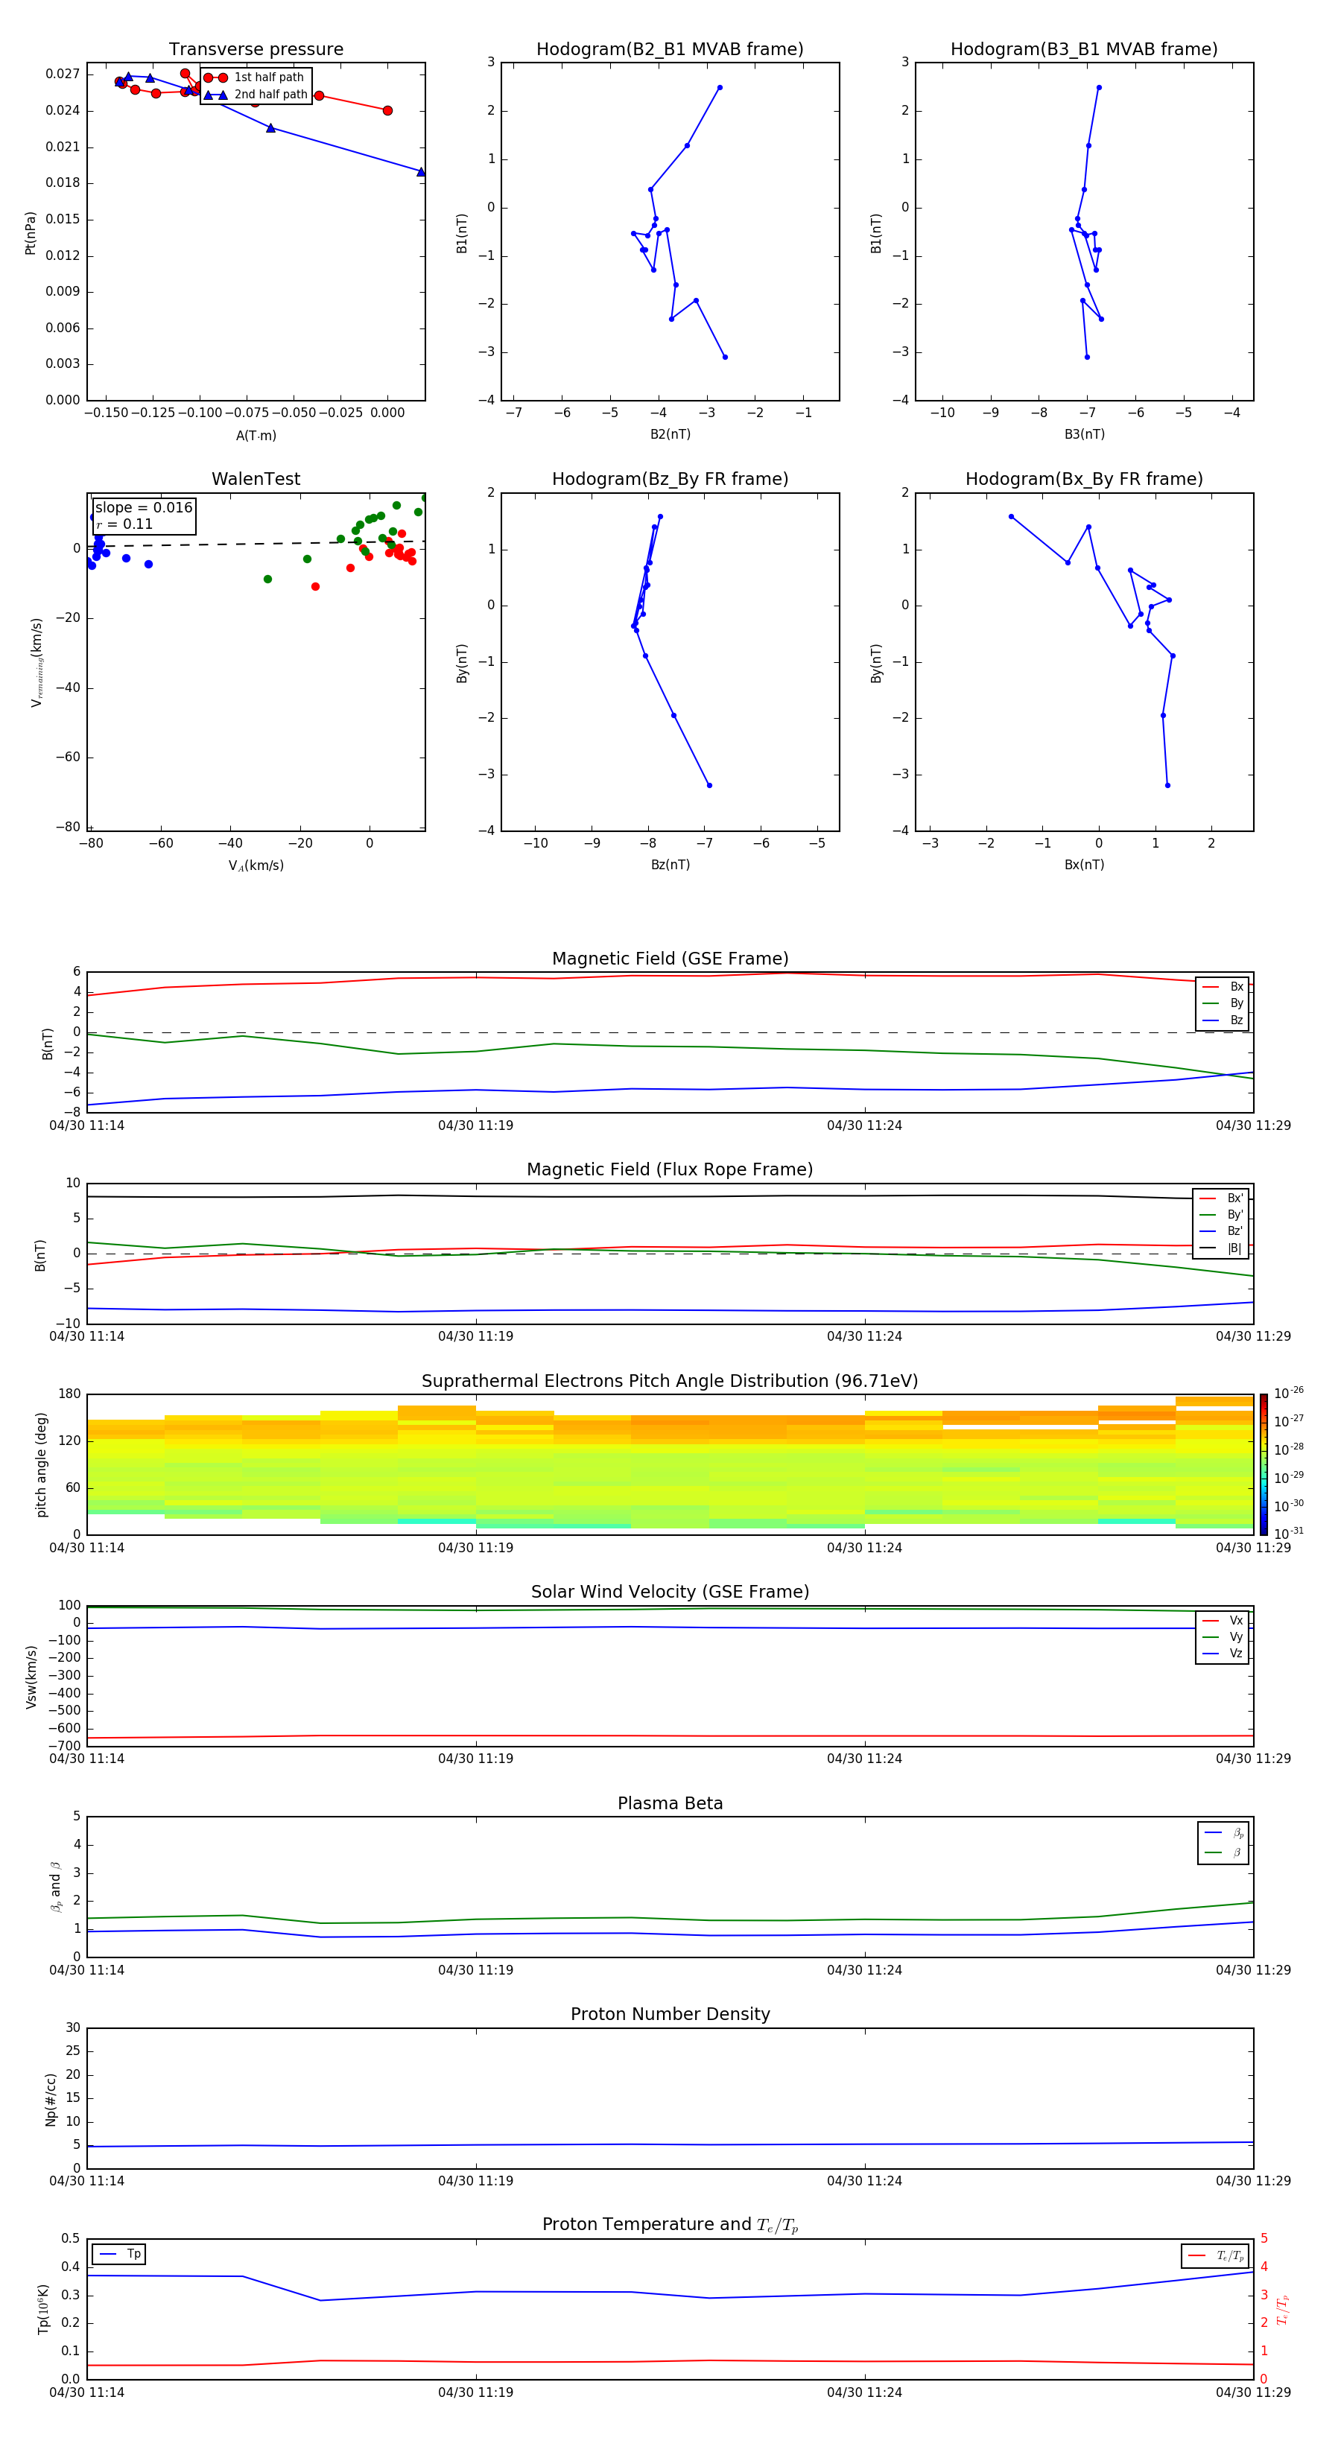Click "Np(#/cc)" axis label
1341x2458 pixels.
pyautogui.click(x=51, y=2099)
